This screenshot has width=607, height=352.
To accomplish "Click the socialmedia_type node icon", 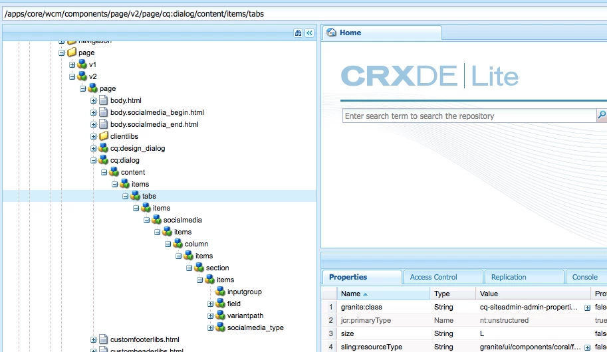I will click(220, 327).
